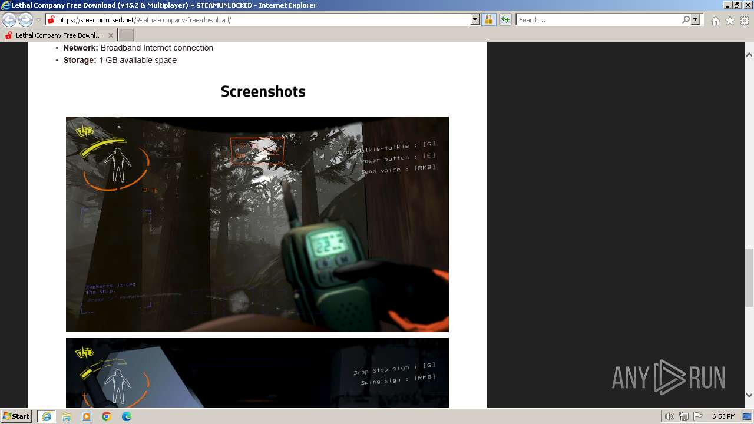Image resolution: width=754 pixels, height=424 pixels.
Task: Click the browser Back arrow button
Action: pyautogui.click(x=9, y=19)
